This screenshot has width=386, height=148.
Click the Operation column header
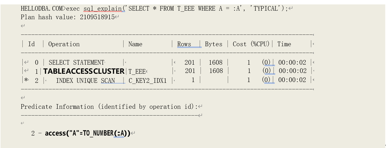[x=64, y=44]
